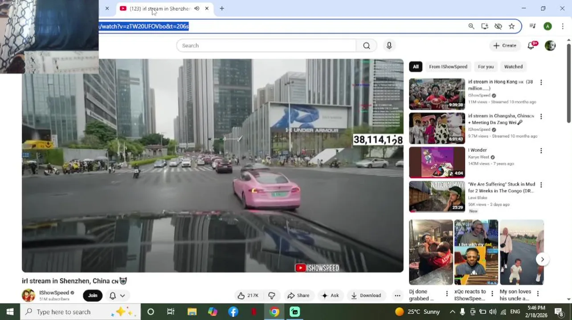Open options for 'xQc reacts to IShowSpee' short
This screenshot has width=572, height=320.
click(x=492, y=293)
